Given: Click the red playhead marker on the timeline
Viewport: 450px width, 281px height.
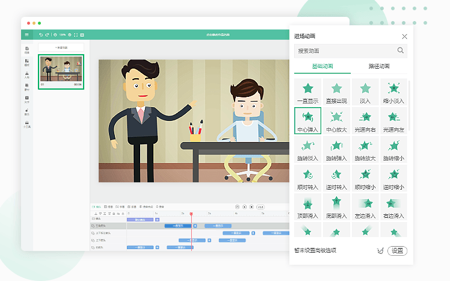Looking at the screenshot, I should pyautogui.click(x=191, y=214).
